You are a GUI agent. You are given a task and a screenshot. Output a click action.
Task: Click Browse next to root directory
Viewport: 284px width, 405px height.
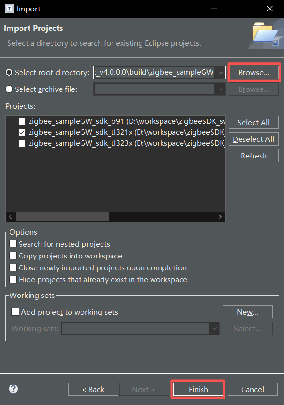coord(254,73)
